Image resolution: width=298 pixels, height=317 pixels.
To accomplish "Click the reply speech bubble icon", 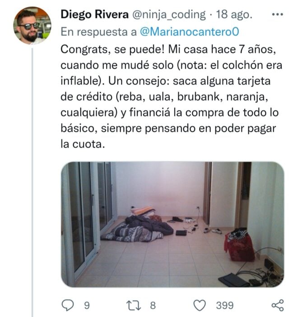I will coord(68,305).
